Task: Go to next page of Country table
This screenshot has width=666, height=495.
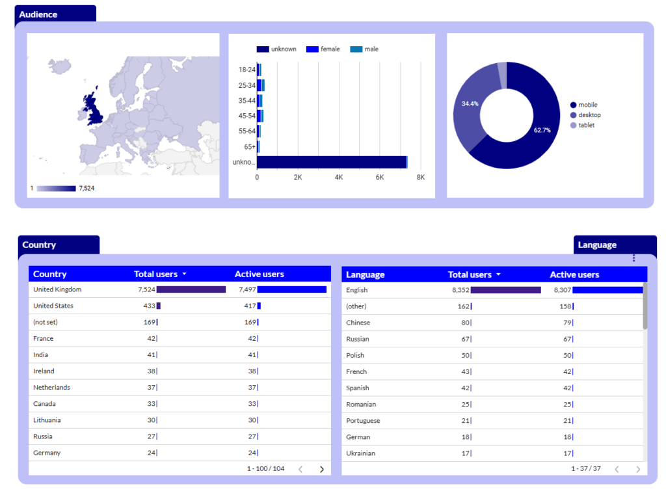Action: click(321, 469)
